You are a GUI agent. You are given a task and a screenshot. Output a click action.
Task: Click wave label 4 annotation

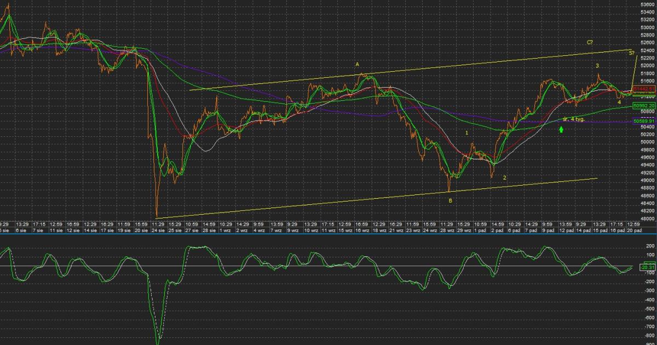tap(619, 102)
